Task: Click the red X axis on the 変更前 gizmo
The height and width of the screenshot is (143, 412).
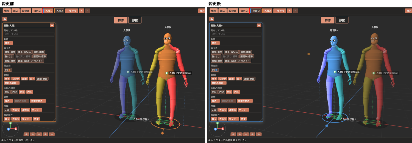Action: pos(16,129)
